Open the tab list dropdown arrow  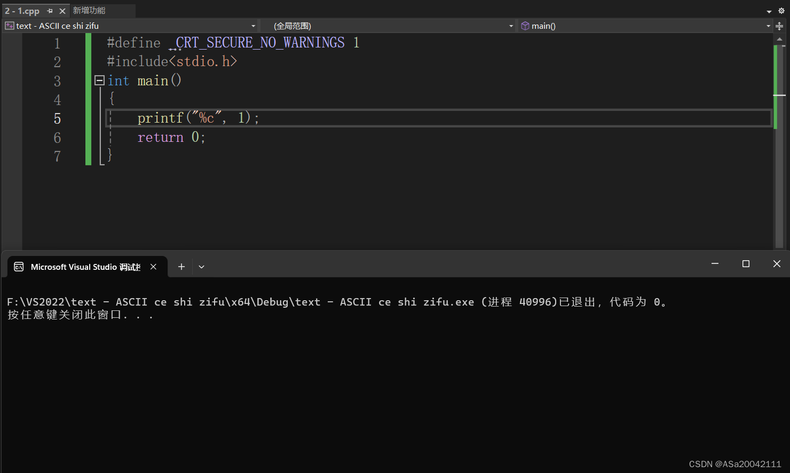pyautogui.click(x=769, y=11)
